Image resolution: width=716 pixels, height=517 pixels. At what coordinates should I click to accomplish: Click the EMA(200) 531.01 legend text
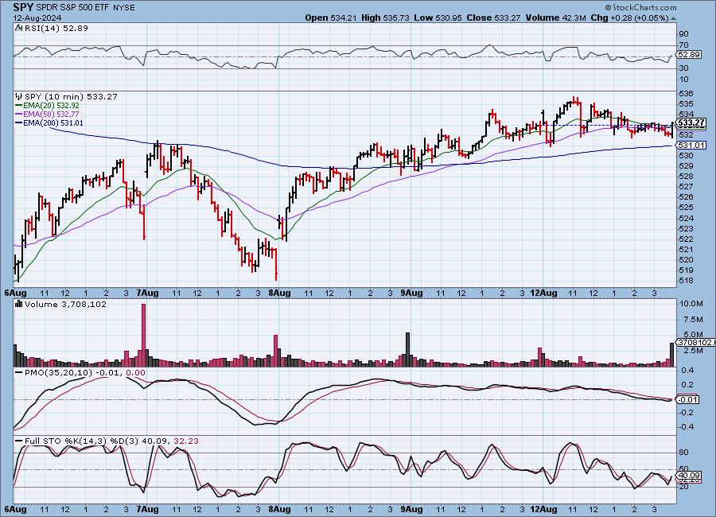(x=53, y=122)
